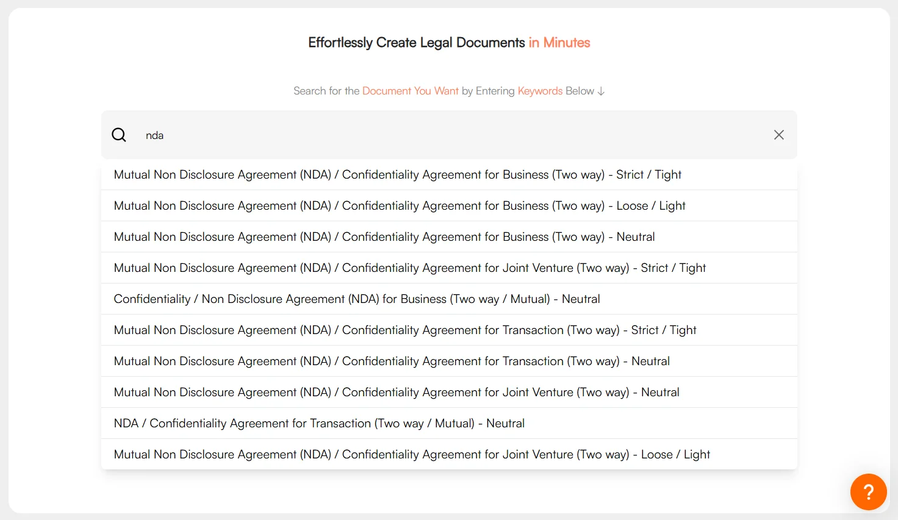Choose Mutual NDA for Business Neutral result
Viewport: 898px width, 520px height.
pyautogui.click(x=384, y=237)
